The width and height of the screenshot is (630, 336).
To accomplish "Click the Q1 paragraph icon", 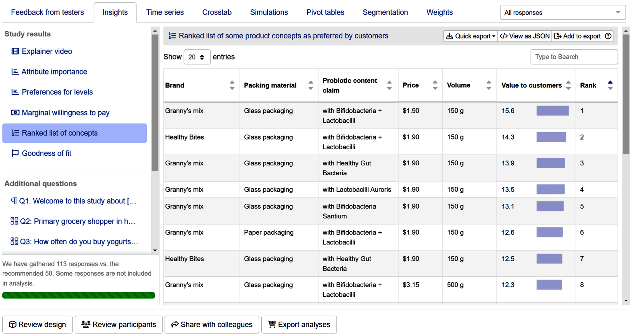I will tap(14, 201).
